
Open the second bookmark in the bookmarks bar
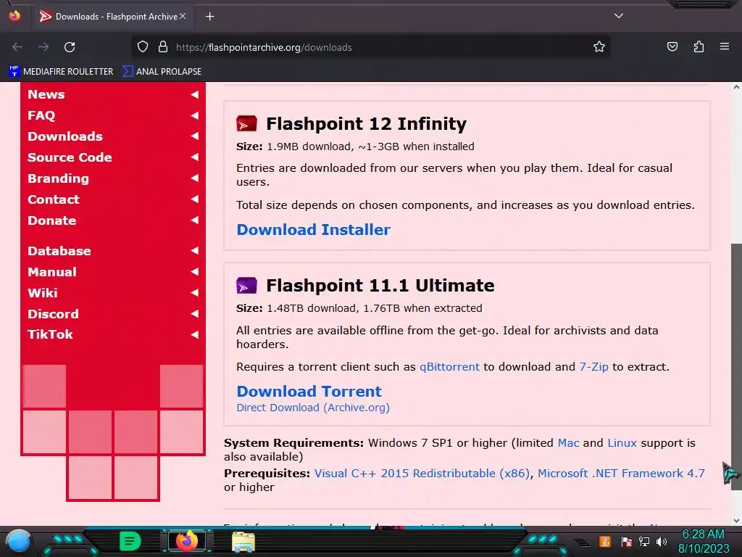click(162, 72)
